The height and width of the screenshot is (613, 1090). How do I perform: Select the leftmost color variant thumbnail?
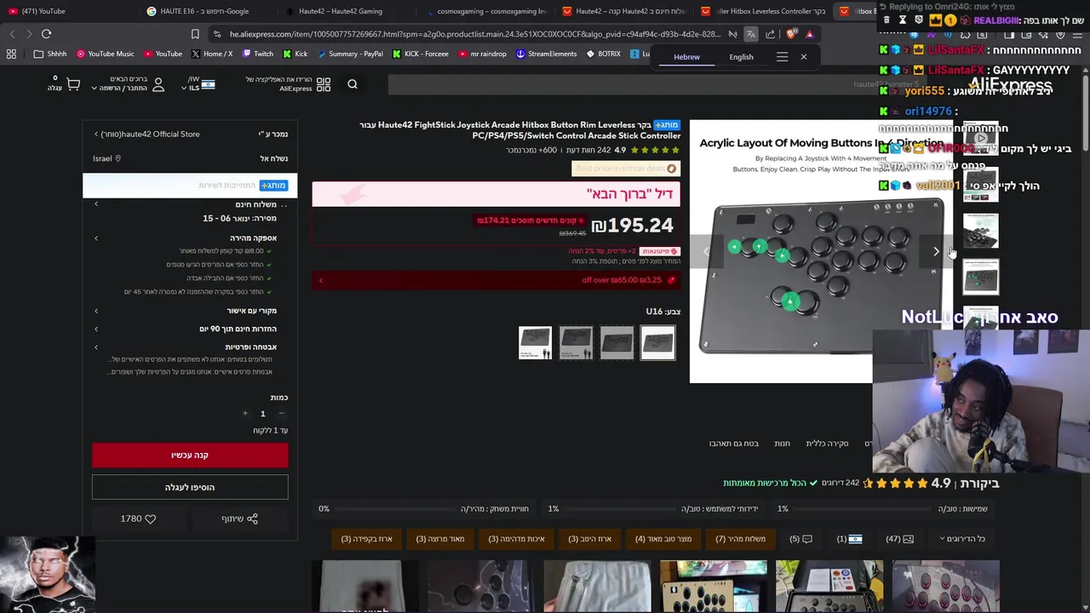point(535,342)
